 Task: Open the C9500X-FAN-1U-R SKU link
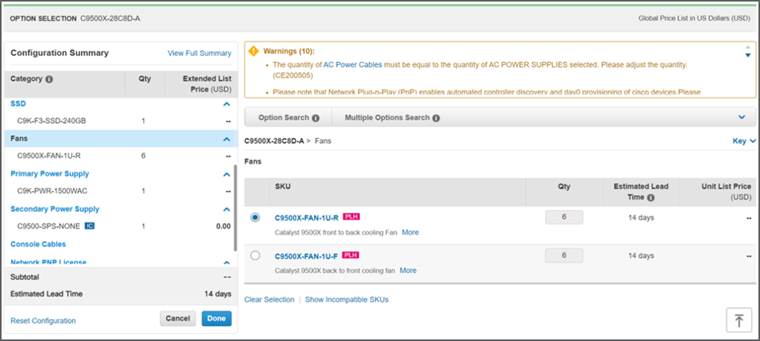(x=306, y=217)
